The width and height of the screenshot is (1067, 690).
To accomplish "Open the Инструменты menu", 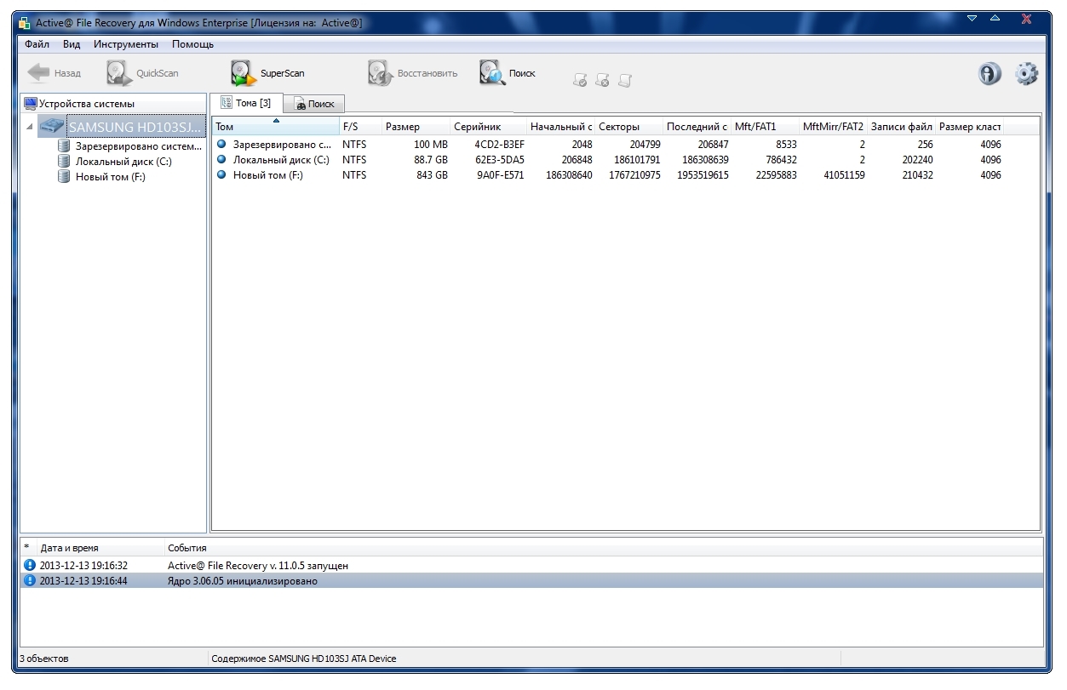I will pyautogui.click(x=126, y=44).
